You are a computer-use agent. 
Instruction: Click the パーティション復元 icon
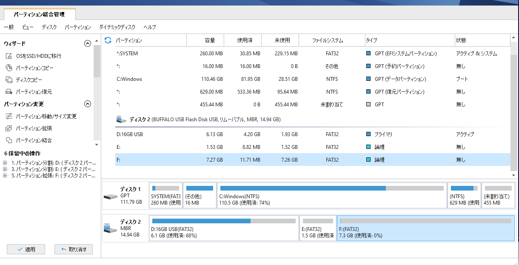click(9, 91)
